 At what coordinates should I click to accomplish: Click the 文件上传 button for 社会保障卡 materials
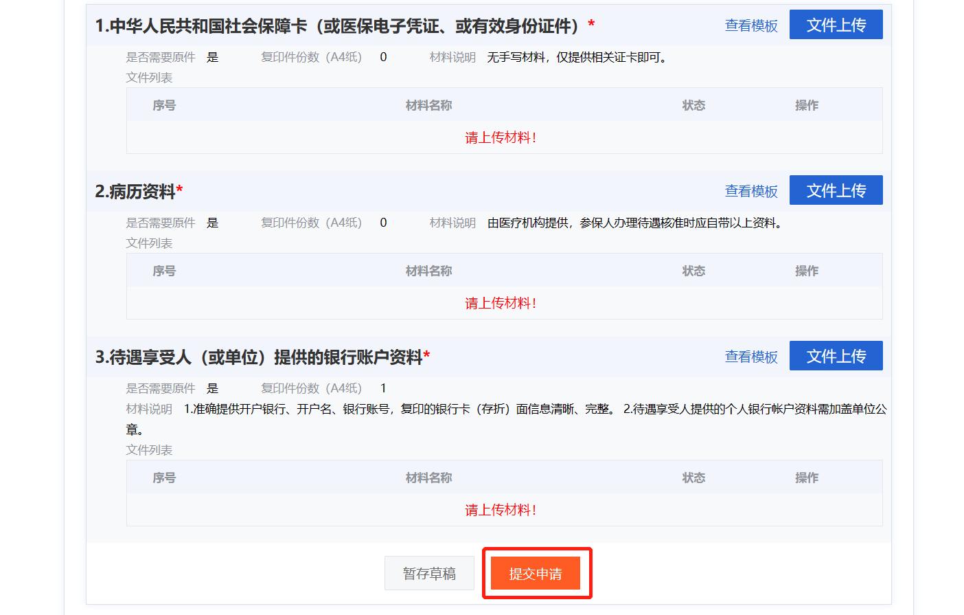(836, 24)
